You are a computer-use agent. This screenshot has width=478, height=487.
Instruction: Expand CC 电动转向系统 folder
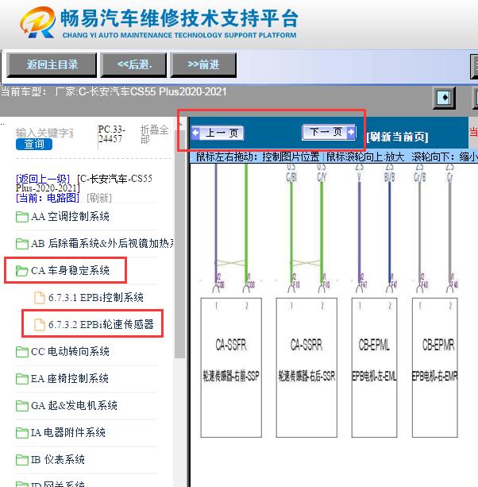coord(70,352)
